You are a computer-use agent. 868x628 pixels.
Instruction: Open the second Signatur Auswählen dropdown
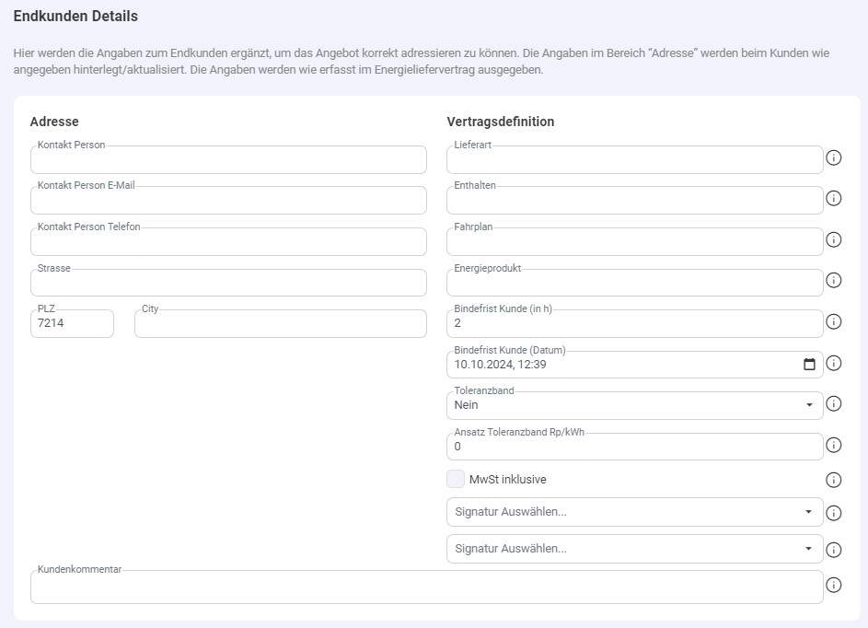634,549
